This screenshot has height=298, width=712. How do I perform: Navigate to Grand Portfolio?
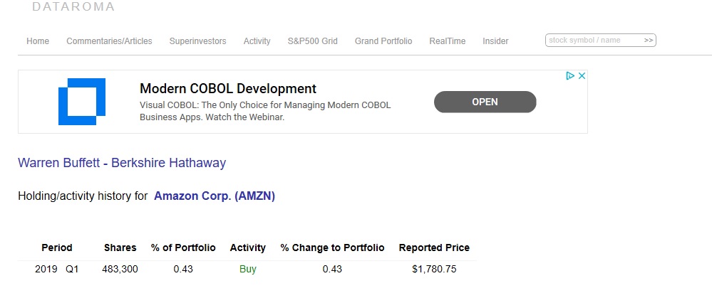pyautogui.click(x=383, y=41)
